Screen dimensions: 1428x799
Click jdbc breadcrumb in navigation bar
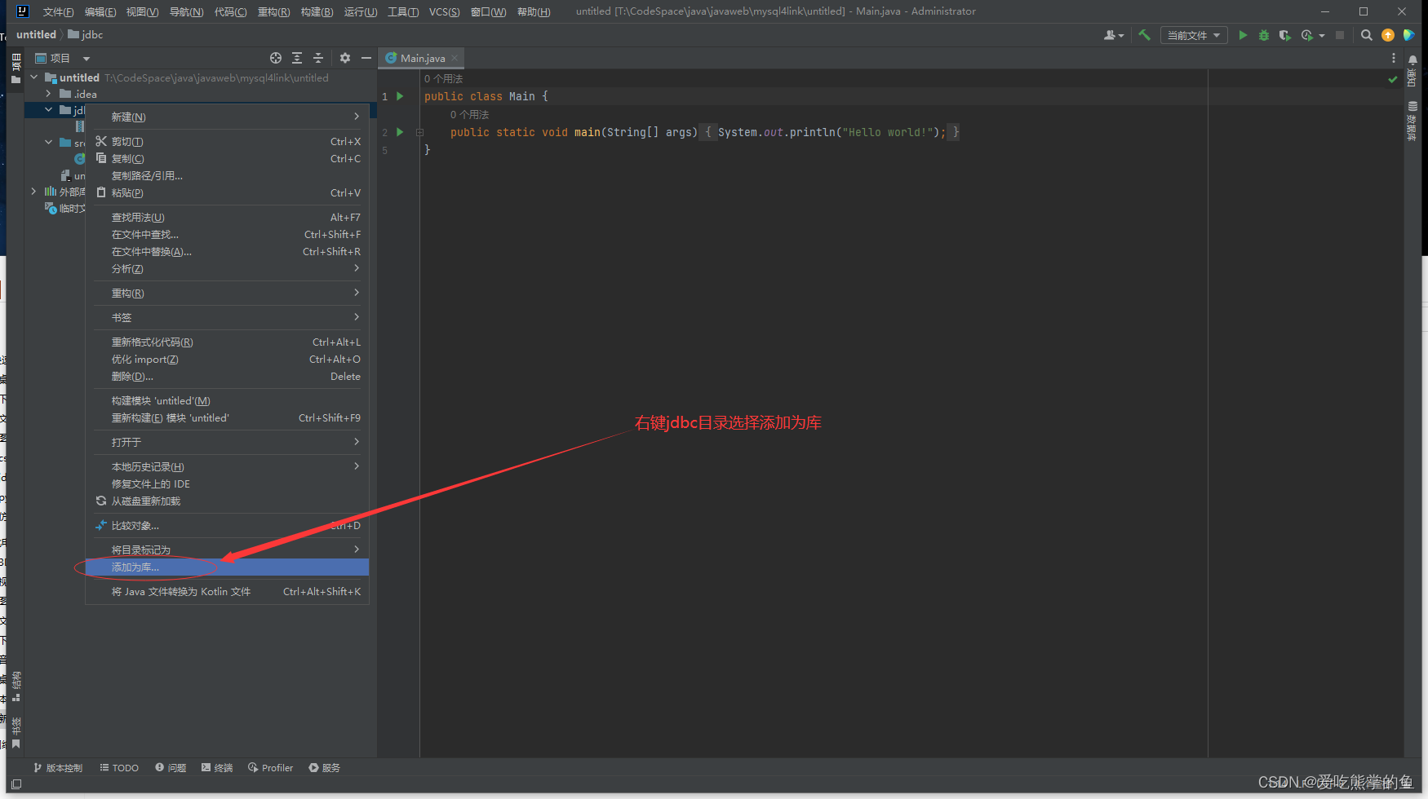[x=86, y=34]
